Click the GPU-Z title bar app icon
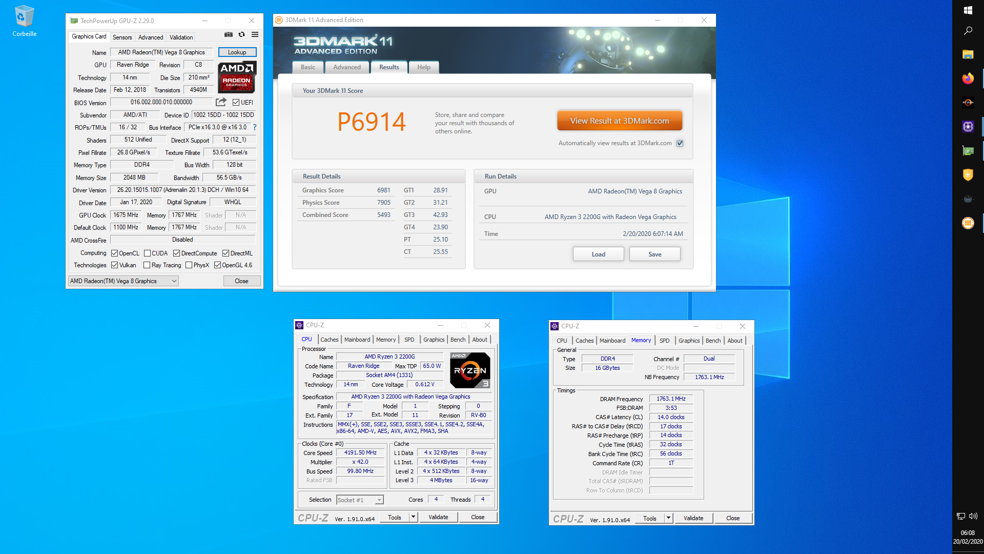The height and width of the screenshot is (554, 984). (x=74, y=21)
